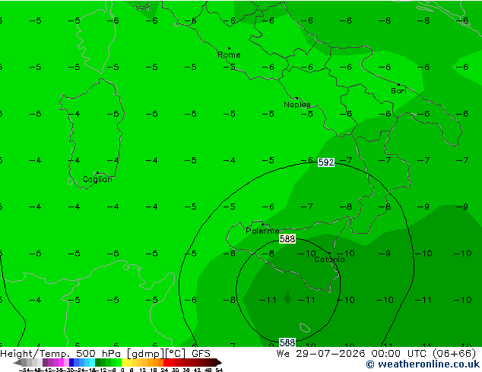Click the bright red legend swatch
Image resolution: width=482 pixels, height=372 pixels.
(166, 362)
